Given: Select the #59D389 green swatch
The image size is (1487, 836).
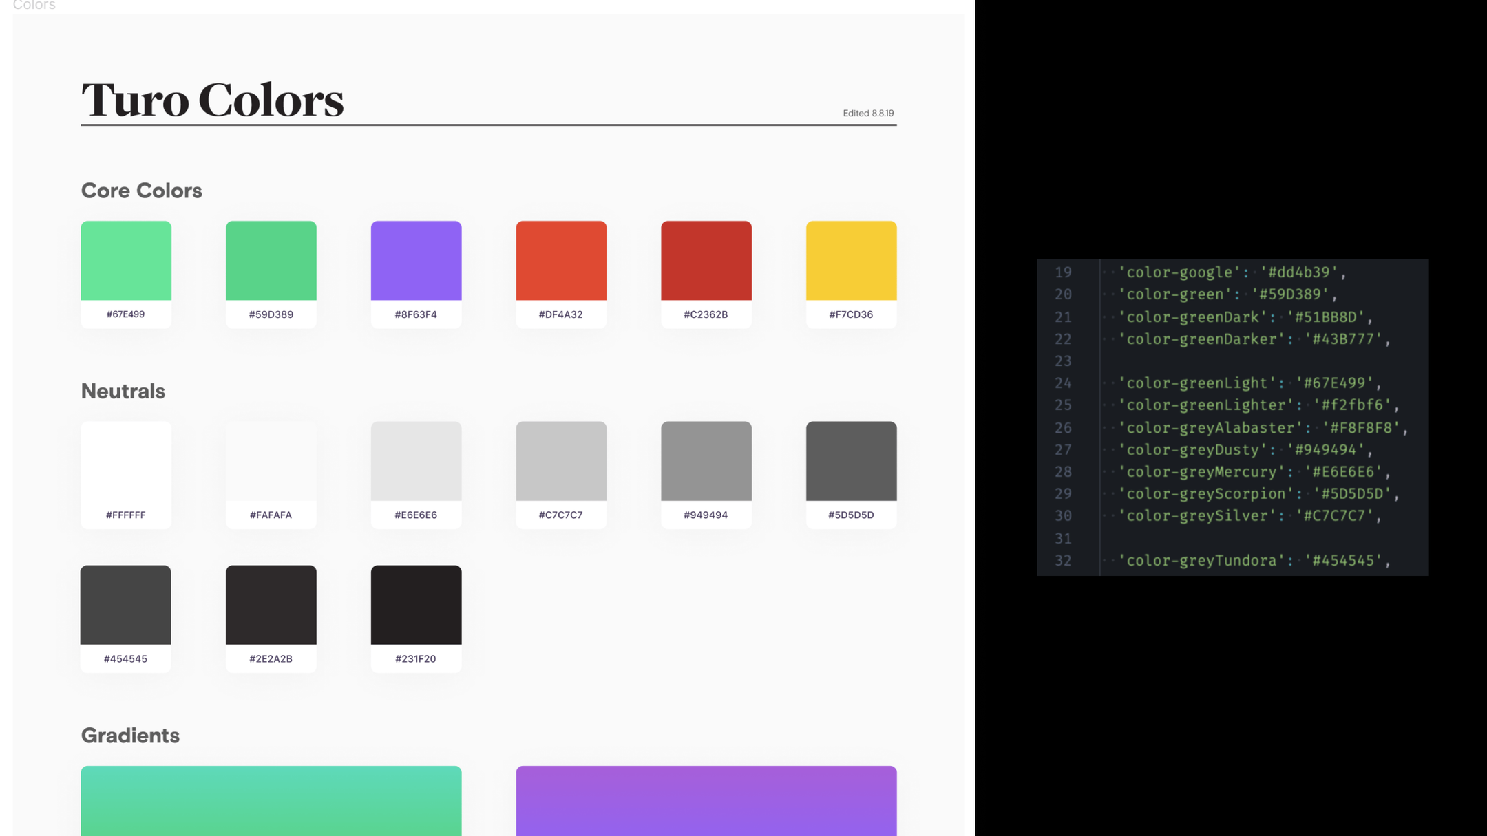Looking at the screenshot, I should [x=271, y=261].
